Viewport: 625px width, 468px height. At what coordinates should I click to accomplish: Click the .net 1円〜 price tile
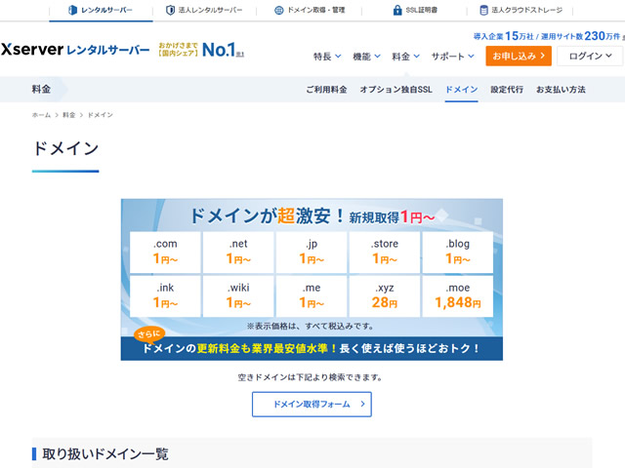click(238, 252)
